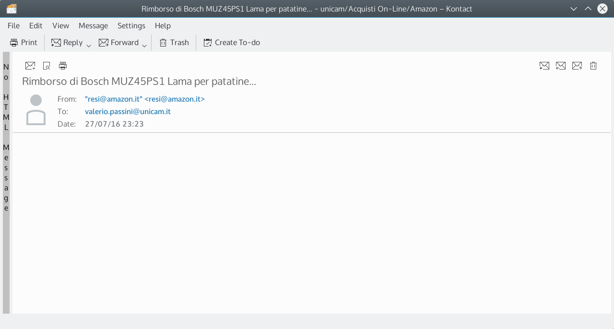
Task: Click the Forward toolbar button
Action: [119, 42]
